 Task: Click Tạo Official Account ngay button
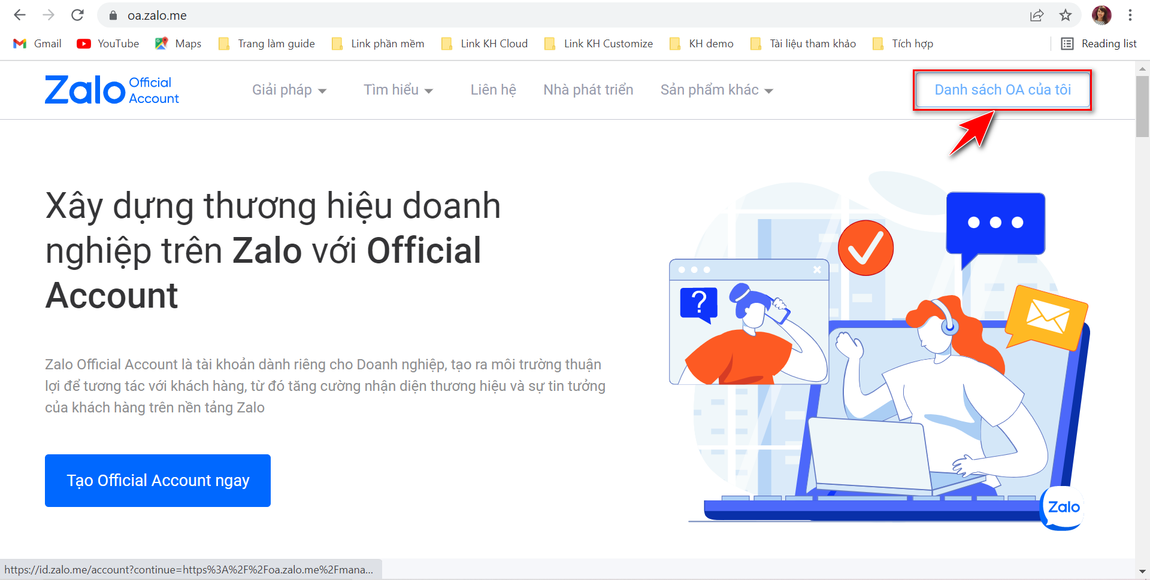[x=158, y=481]
